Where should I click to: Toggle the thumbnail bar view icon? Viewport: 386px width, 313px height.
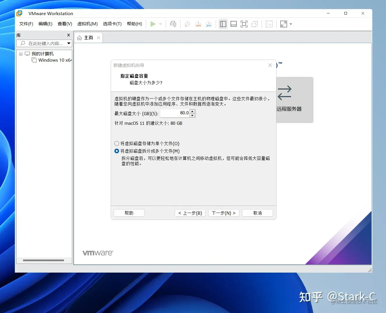pos(233,24)
